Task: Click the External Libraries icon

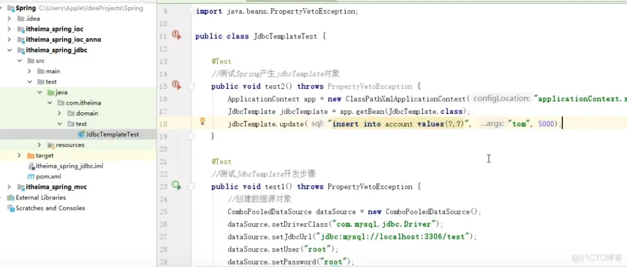Action: (11, 198)
